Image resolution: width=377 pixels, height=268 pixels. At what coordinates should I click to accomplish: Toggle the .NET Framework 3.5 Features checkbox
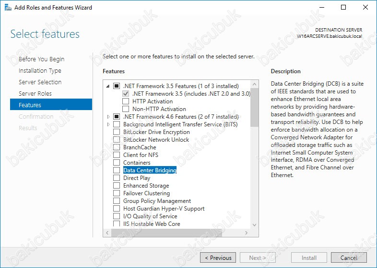(x=117, y=86)
